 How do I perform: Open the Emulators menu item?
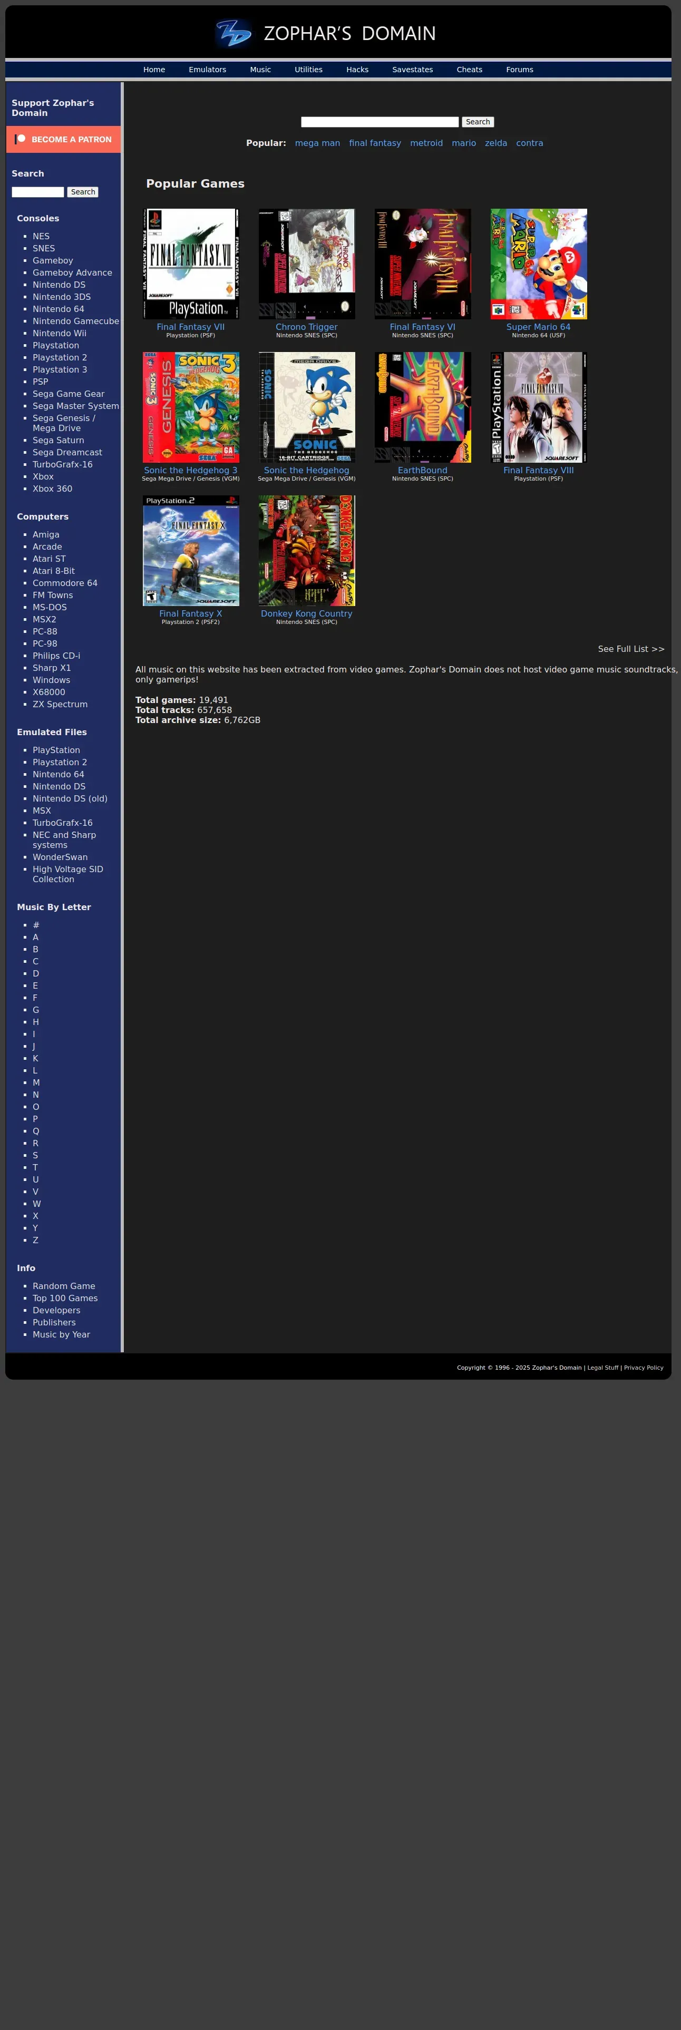pos(207,70)
